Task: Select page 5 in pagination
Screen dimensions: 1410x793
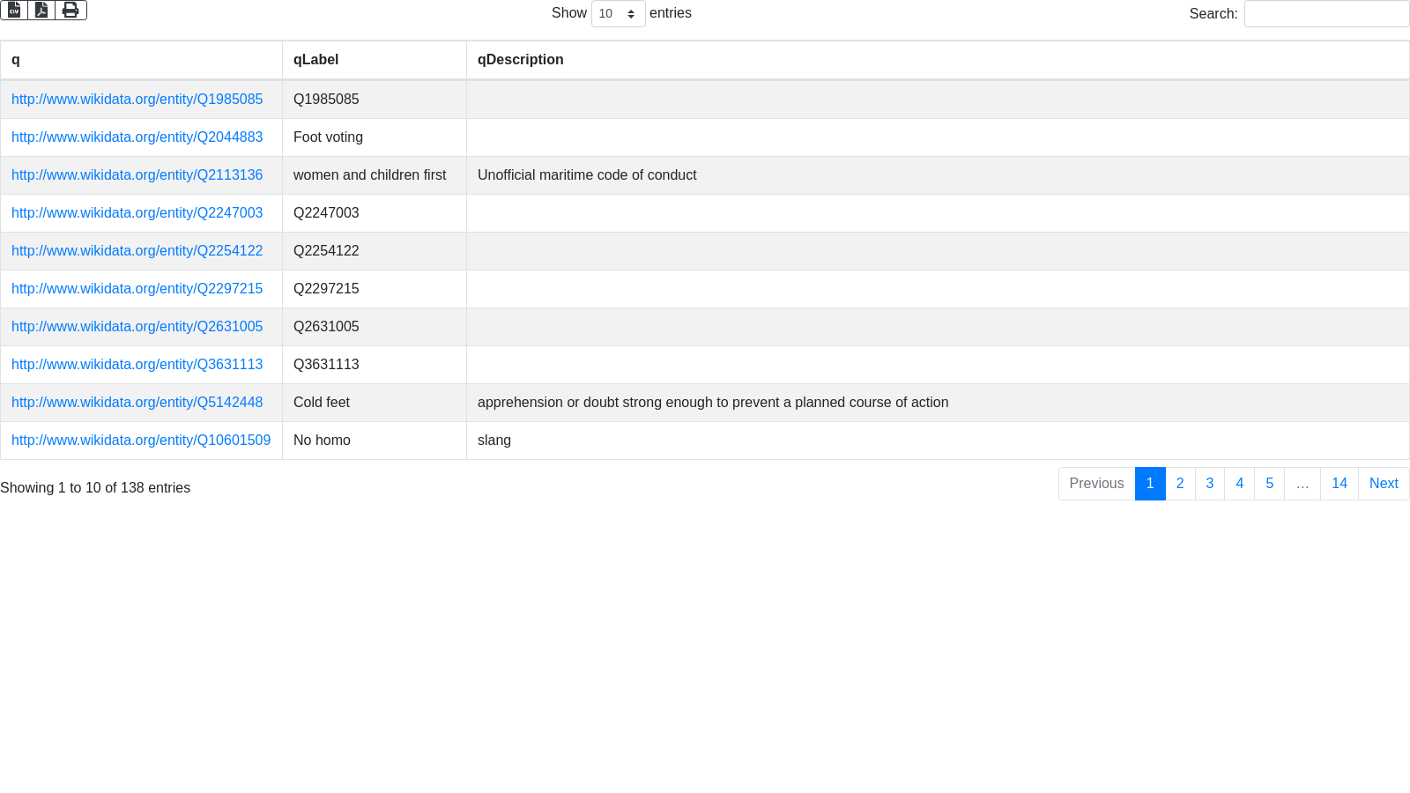Action: [1270, 484]
